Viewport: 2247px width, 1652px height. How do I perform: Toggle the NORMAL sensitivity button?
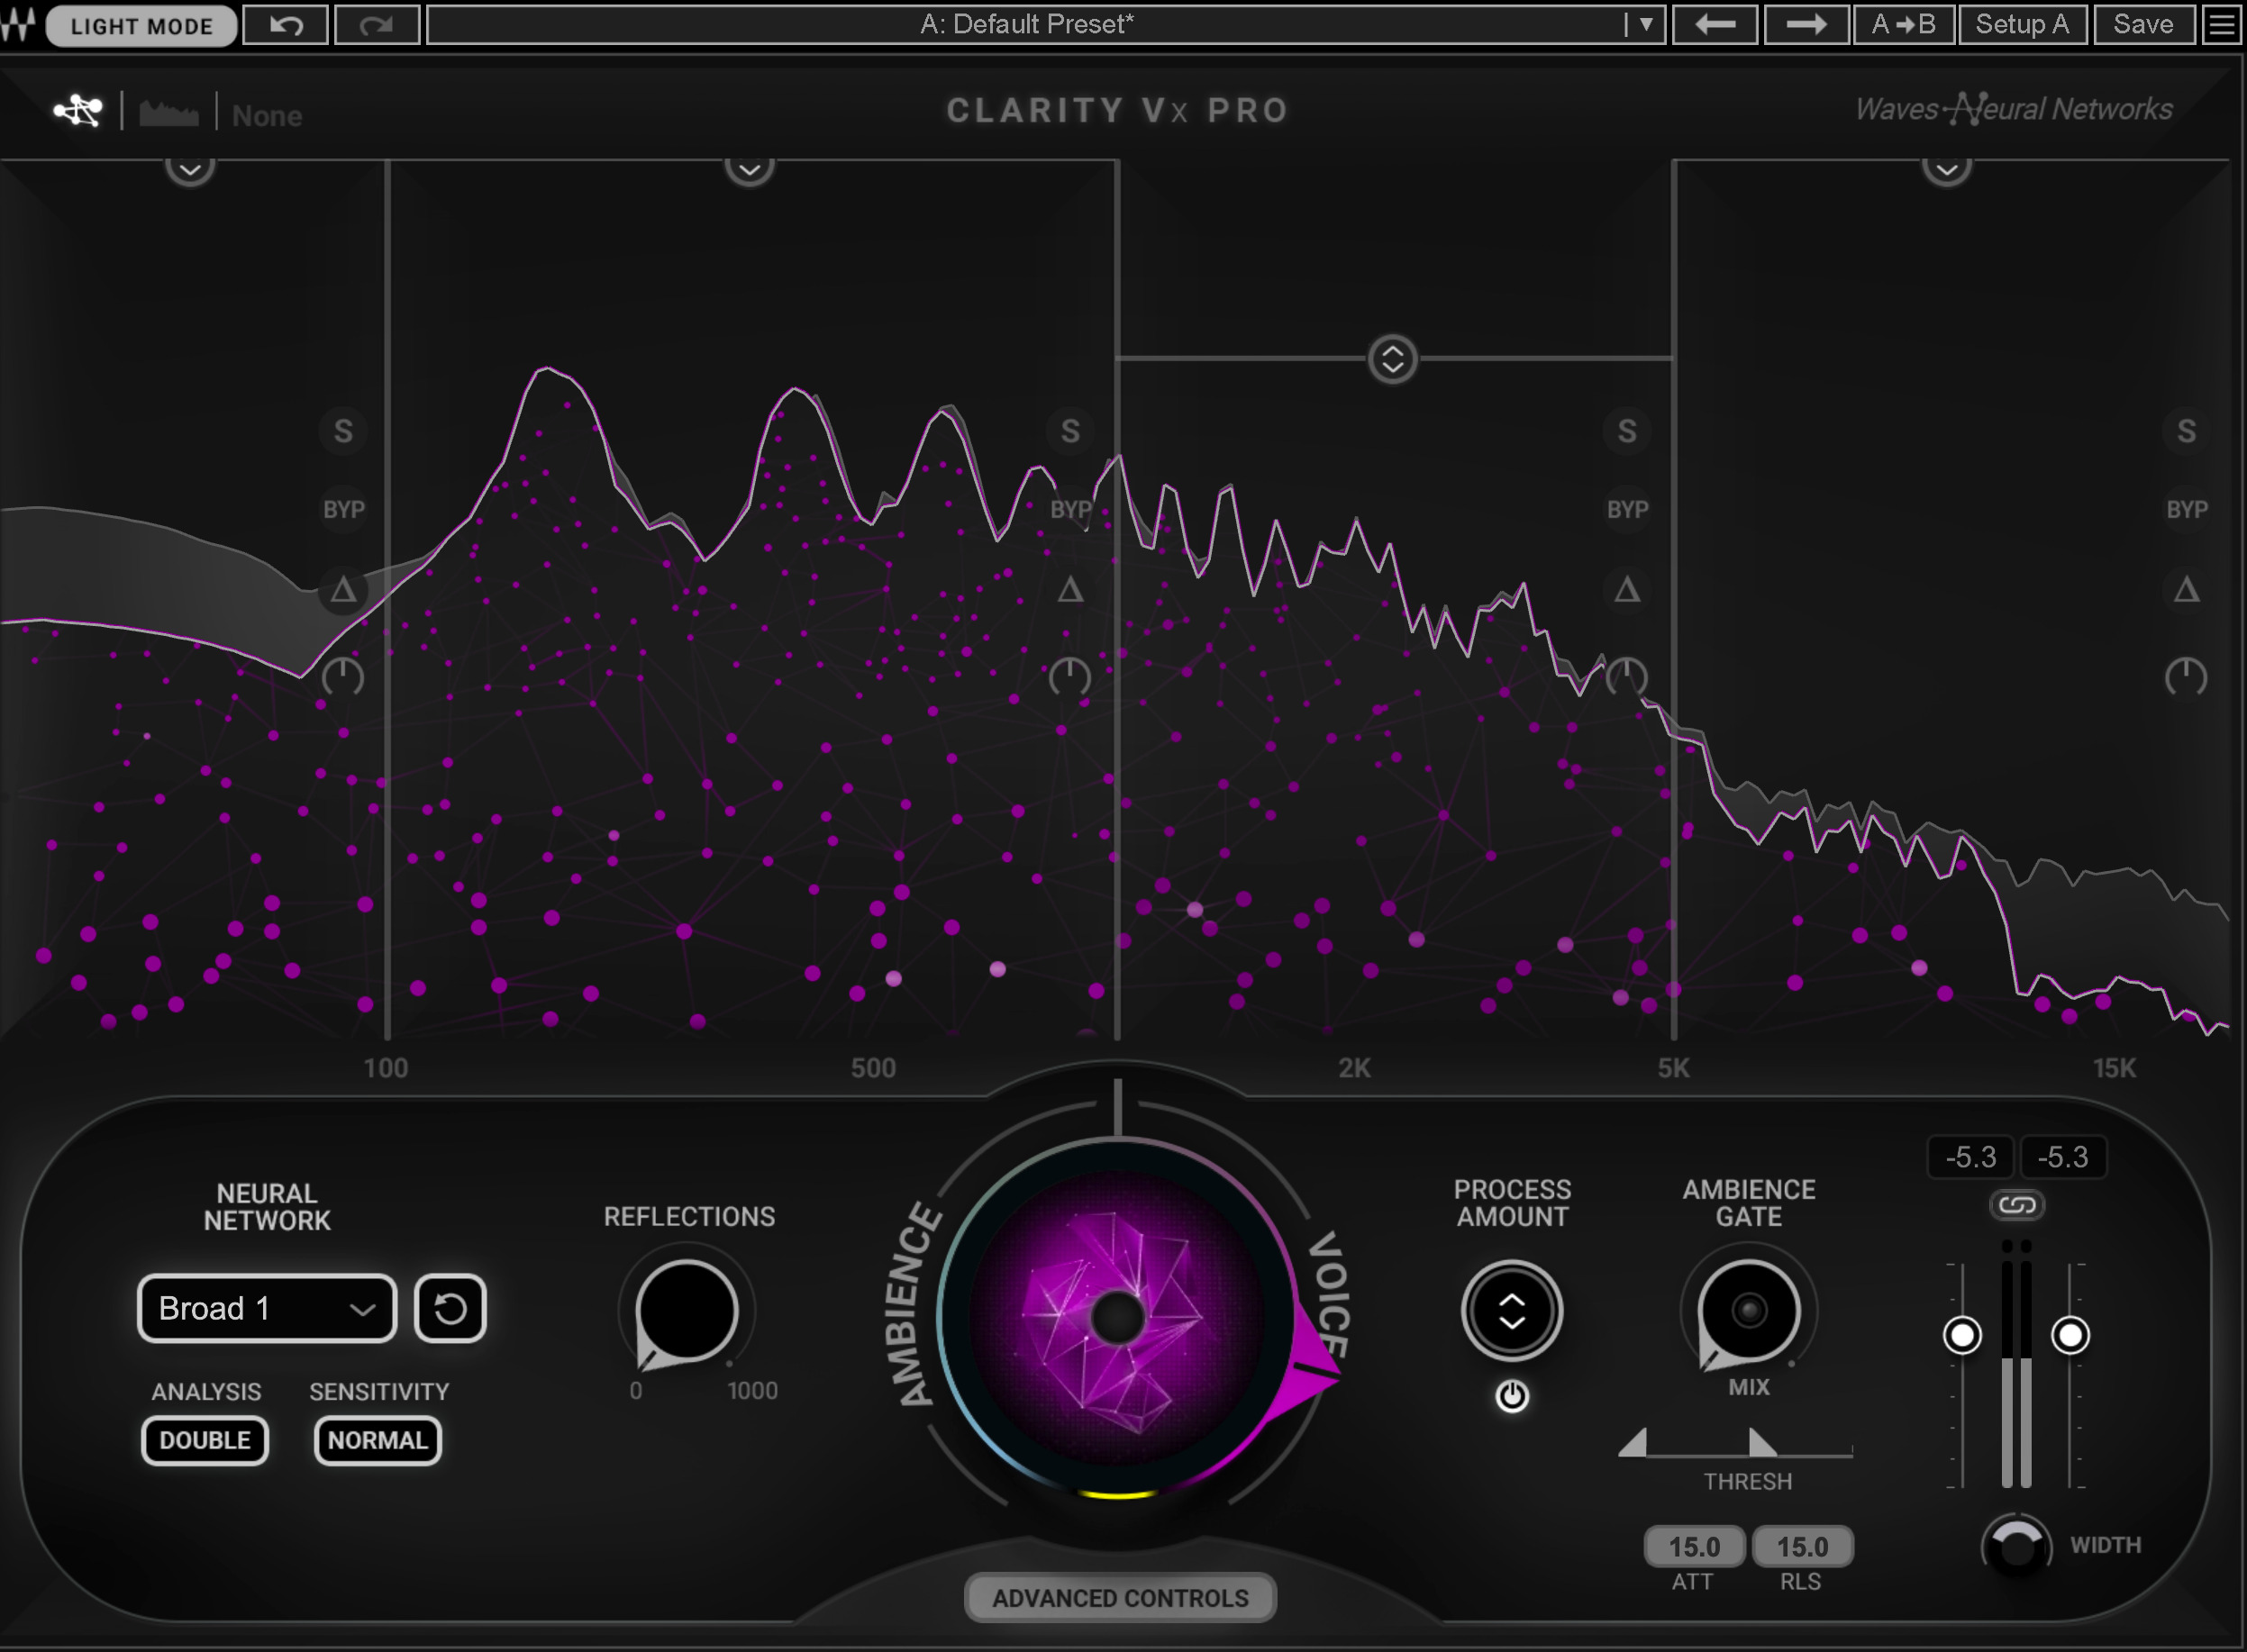click(378, 1440)
